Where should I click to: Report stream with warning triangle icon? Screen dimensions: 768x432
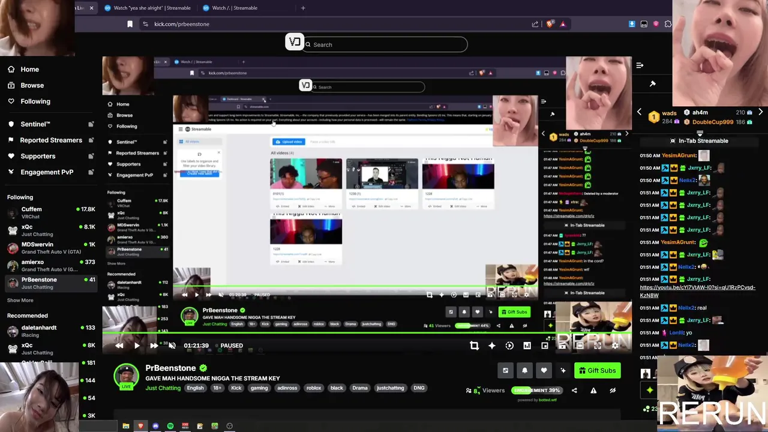coord(593,390)
